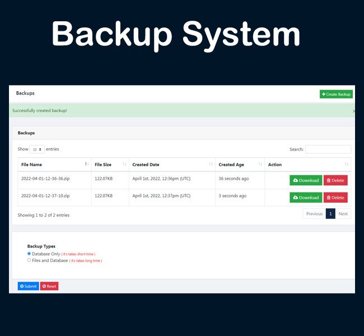Sort table by File Name column

coord(54,165)
